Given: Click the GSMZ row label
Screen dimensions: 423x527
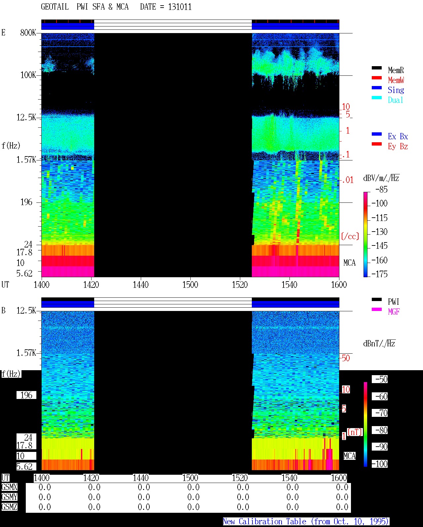Looking at the screenshot, I should coord(9,507).
